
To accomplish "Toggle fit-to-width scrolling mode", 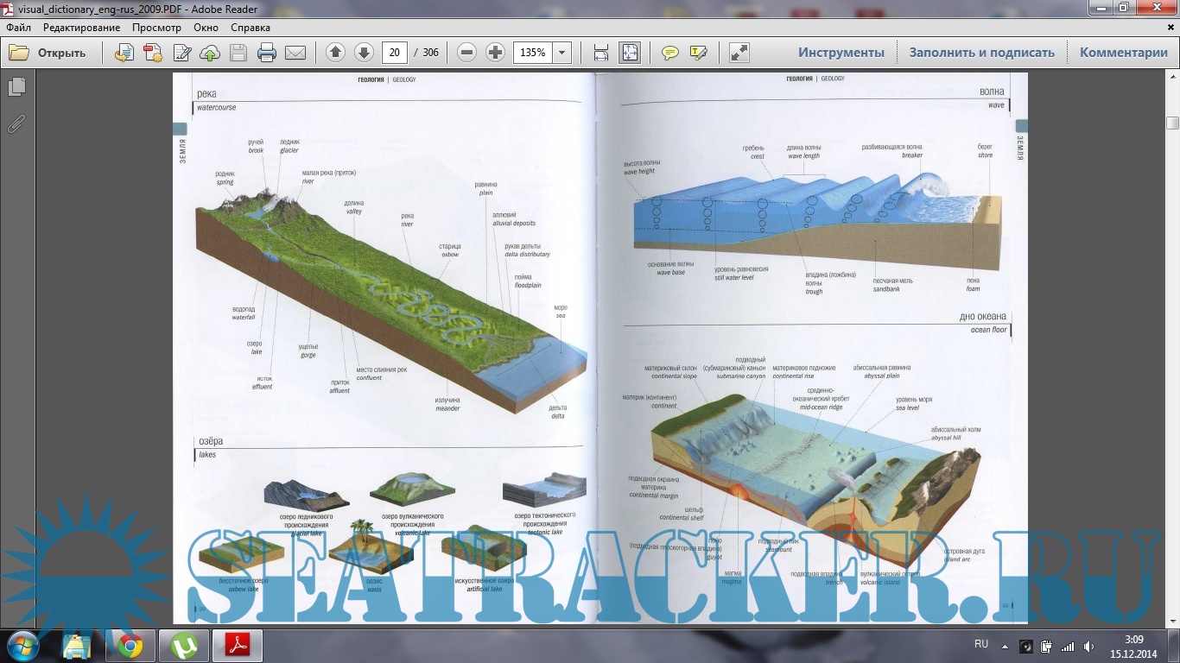I will tap(601, 53).
